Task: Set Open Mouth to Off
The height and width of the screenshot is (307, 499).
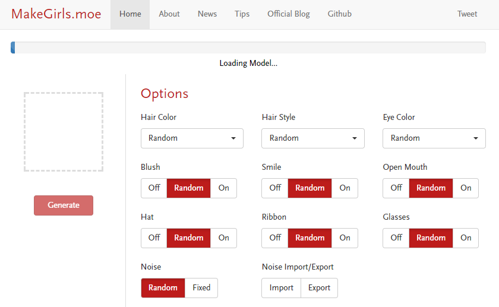Action: click(396, 188)
